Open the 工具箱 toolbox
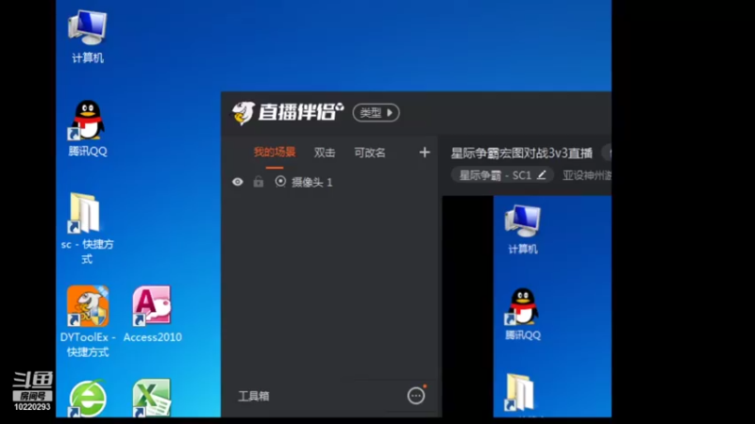The height and width of the screenshot is (424, 755). (253, 396)
